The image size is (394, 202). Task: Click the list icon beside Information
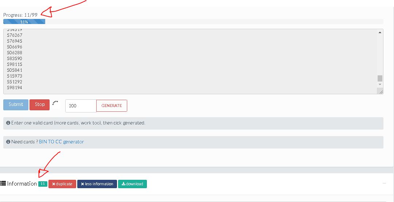pos(3,184)
